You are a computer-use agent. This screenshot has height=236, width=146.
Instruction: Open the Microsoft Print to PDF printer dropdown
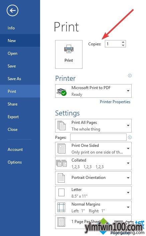pyautogui.click(x=93, y=91)
